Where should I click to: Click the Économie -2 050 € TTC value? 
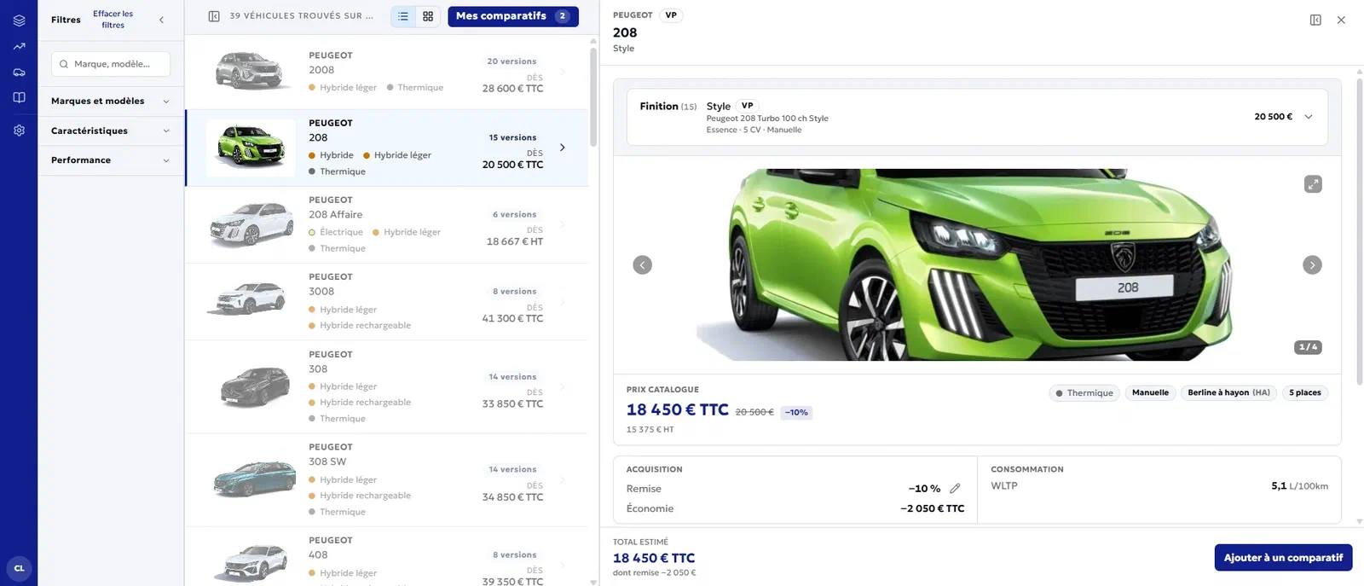click(x=932, y=508)
